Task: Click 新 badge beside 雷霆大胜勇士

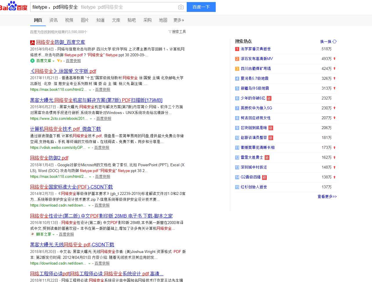Action: click(x=267, y=158)
